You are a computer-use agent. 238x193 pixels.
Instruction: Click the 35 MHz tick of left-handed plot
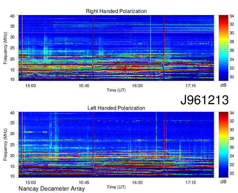[x=13, y=123]
